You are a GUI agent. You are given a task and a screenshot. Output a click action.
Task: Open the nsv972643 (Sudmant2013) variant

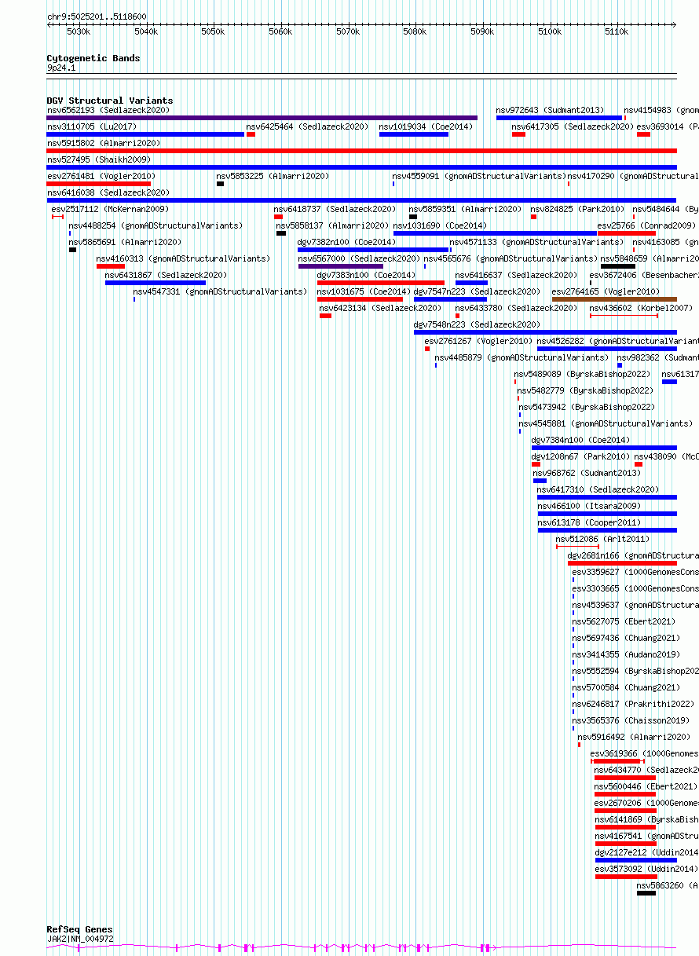550,110
